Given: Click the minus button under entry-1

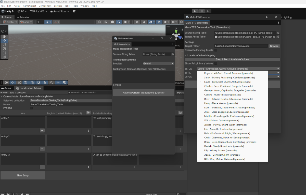Looking at the screenshot, I should pos(42,131).
